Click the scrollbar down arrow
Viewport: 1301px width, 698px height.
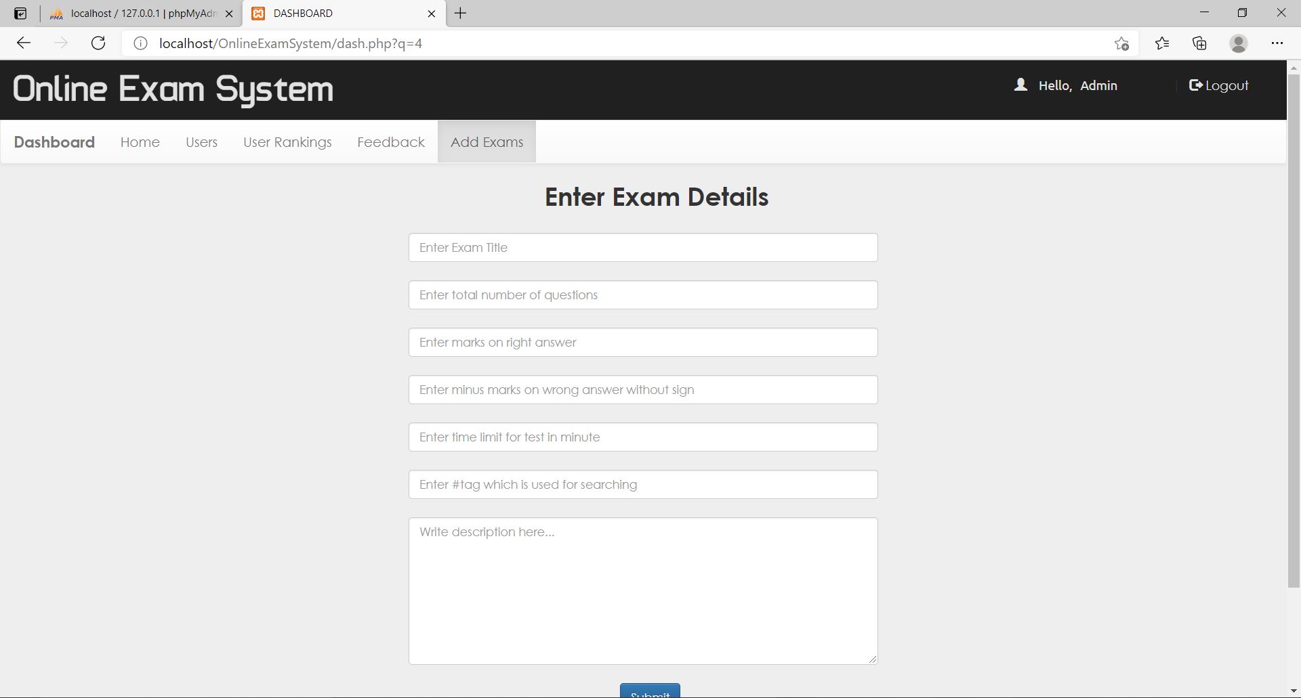coord(1294,691)
